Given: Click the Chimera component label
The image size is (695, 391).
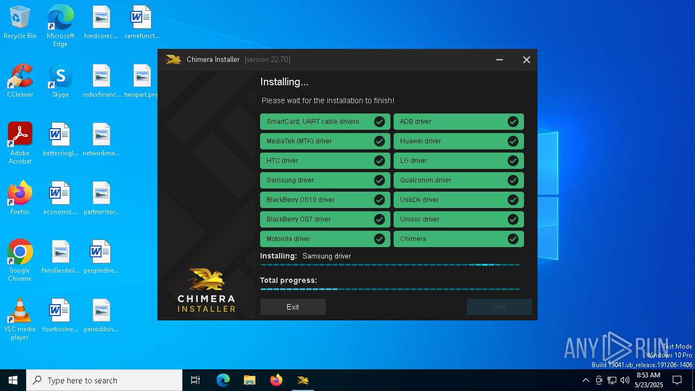Looking at the screenshot, I should [x=413, y=239].
